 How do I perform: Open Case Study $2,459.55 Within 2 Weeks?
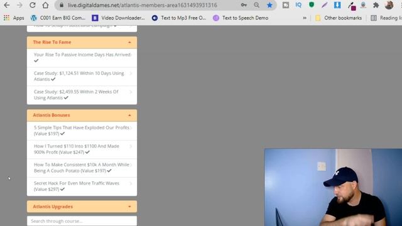tap(82, 95)
